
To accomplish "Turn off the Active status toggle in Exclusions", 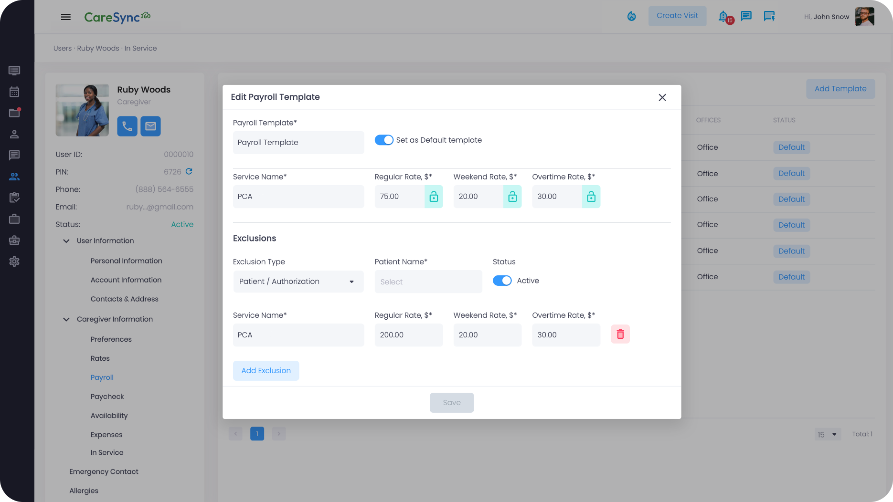I will point(502,281).
